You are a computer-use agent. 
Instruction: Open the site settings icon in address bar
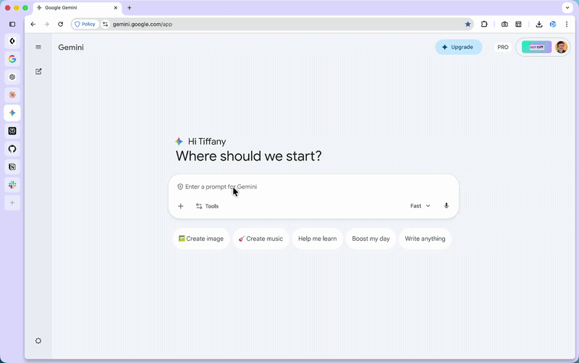tap(105, 25)
